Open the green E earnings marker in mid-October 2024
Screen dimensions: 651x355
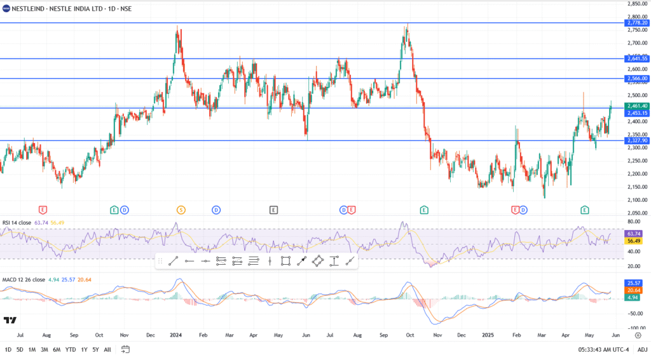click(x=424, y=210)
